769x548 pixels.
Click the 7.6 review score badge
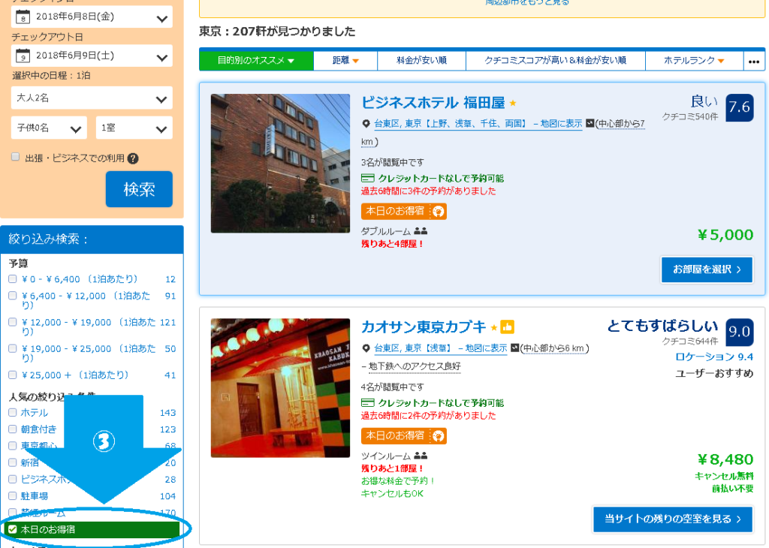[739, 107]
